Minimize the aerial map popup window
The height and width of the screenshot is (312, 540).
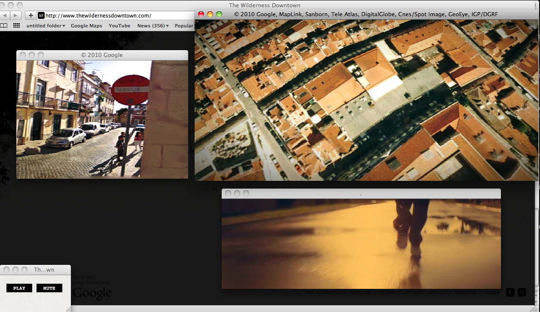pyautogui.click(x=210, y=14)
